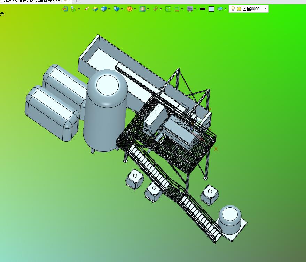This screenshot has width=306, height=262.
Task: Click the light blue fill color swatch
Action: pyautogui.click(x=211, y=9)
